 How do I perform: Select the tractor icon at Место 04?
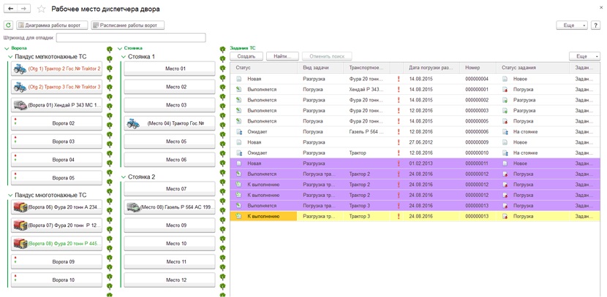point(133,123)
